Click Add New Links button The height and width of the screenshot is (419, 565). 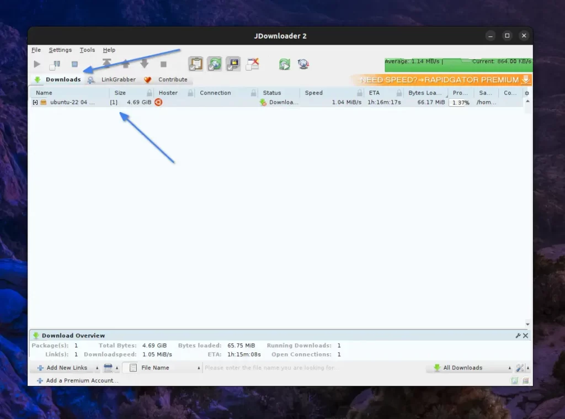tap(63, 368)
